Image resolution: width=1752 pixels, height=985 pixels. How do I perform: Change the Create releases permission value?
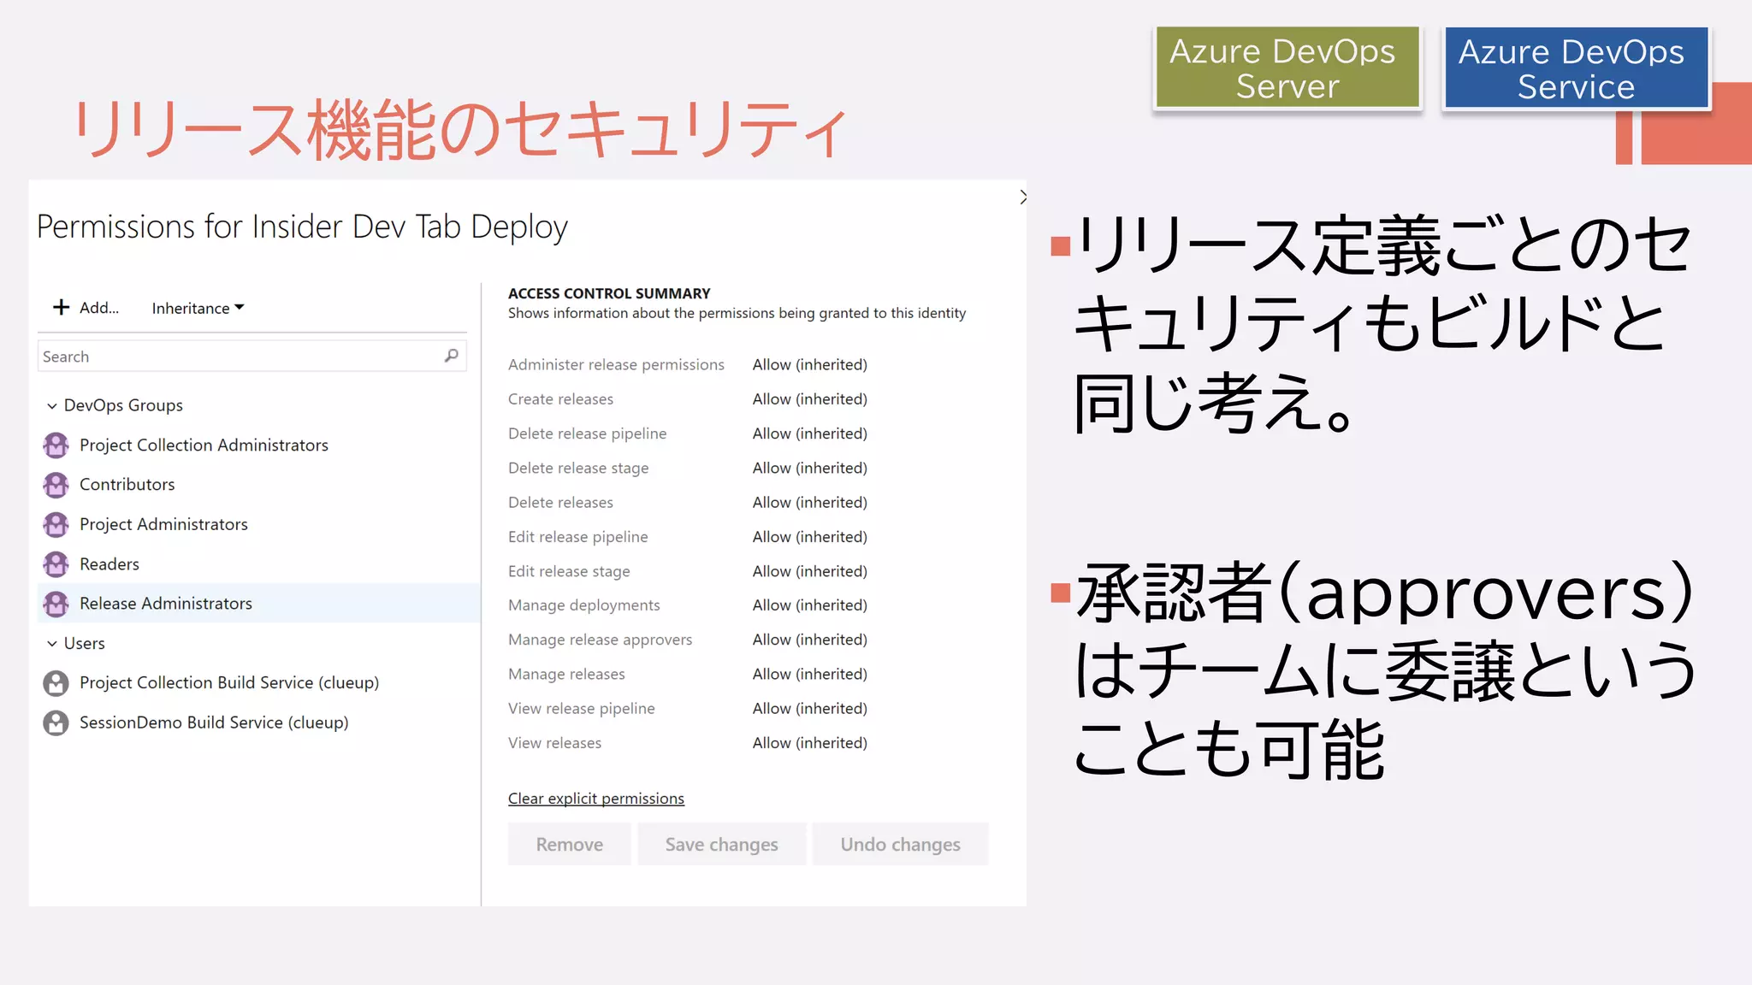coord(809,398)
